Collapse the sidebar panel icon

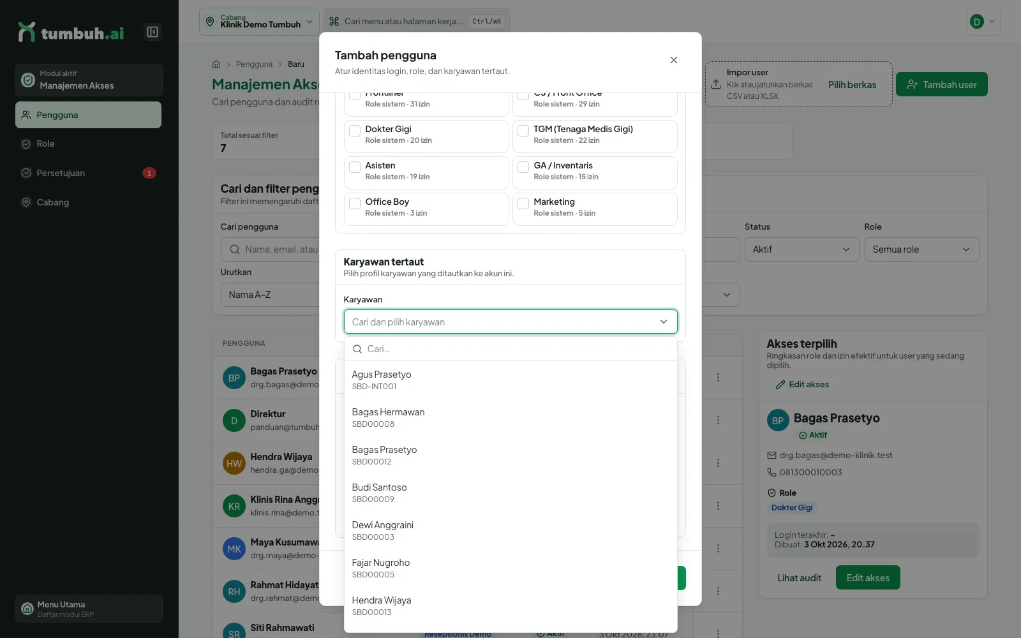[153, 32]
